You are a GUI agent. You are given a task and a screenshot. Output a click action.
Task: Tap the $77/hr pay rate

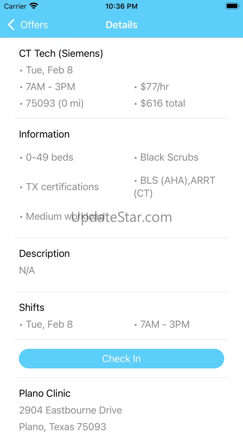[x=155, y=87]
